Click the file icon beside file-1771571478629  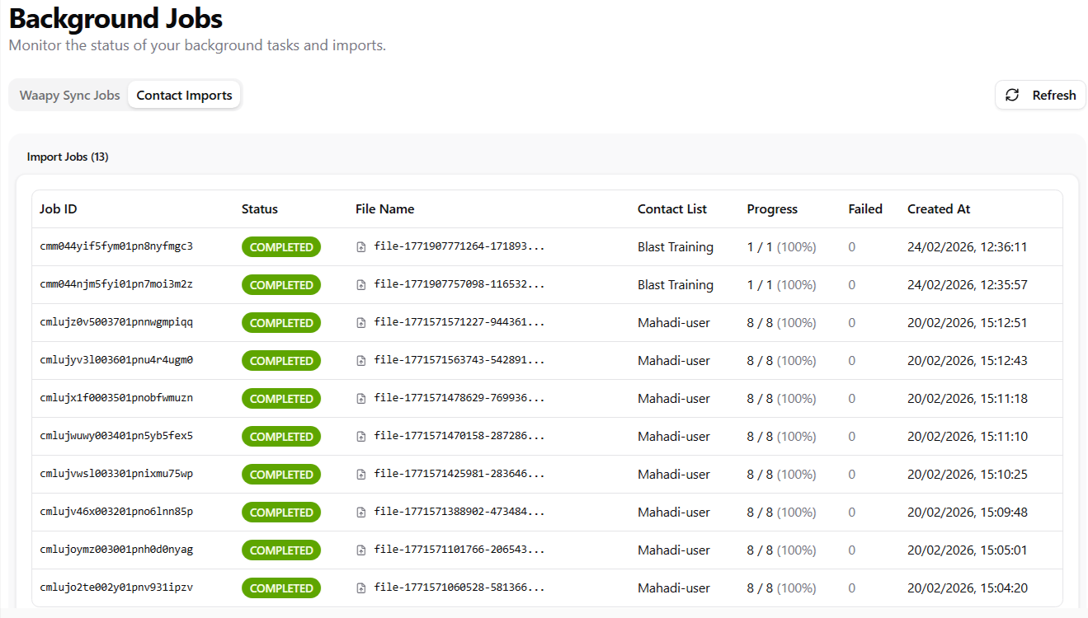tap(361, 399)
